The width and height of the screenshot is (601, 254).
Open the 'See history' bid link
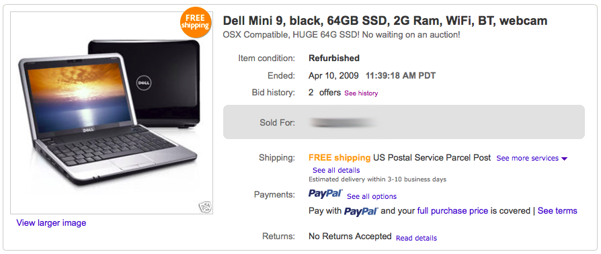pyautogui.click(x=361, y=93)
